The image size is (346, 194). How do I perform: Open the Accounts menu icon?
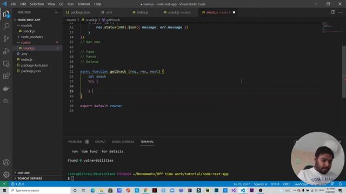pos(6,162)
